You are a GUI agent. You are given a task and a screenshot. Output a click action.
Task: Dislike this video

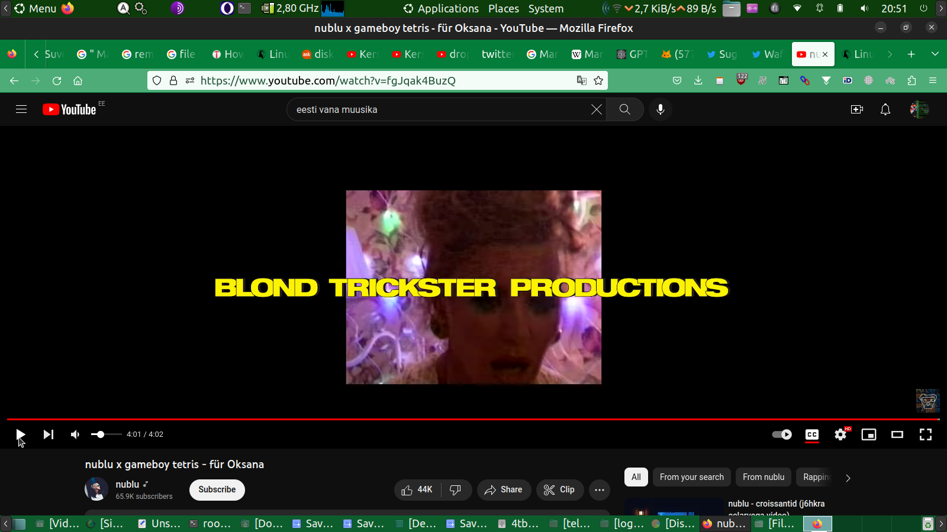click(455, 489)
